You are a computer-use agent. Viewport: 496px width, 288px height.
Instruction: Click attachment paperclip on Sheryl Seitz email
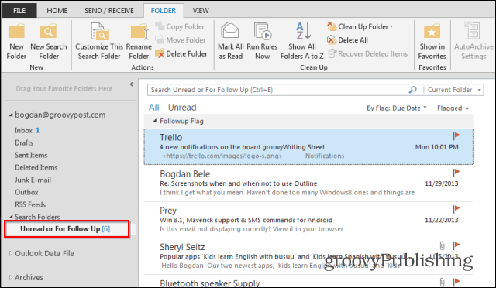tap(442, 245)
